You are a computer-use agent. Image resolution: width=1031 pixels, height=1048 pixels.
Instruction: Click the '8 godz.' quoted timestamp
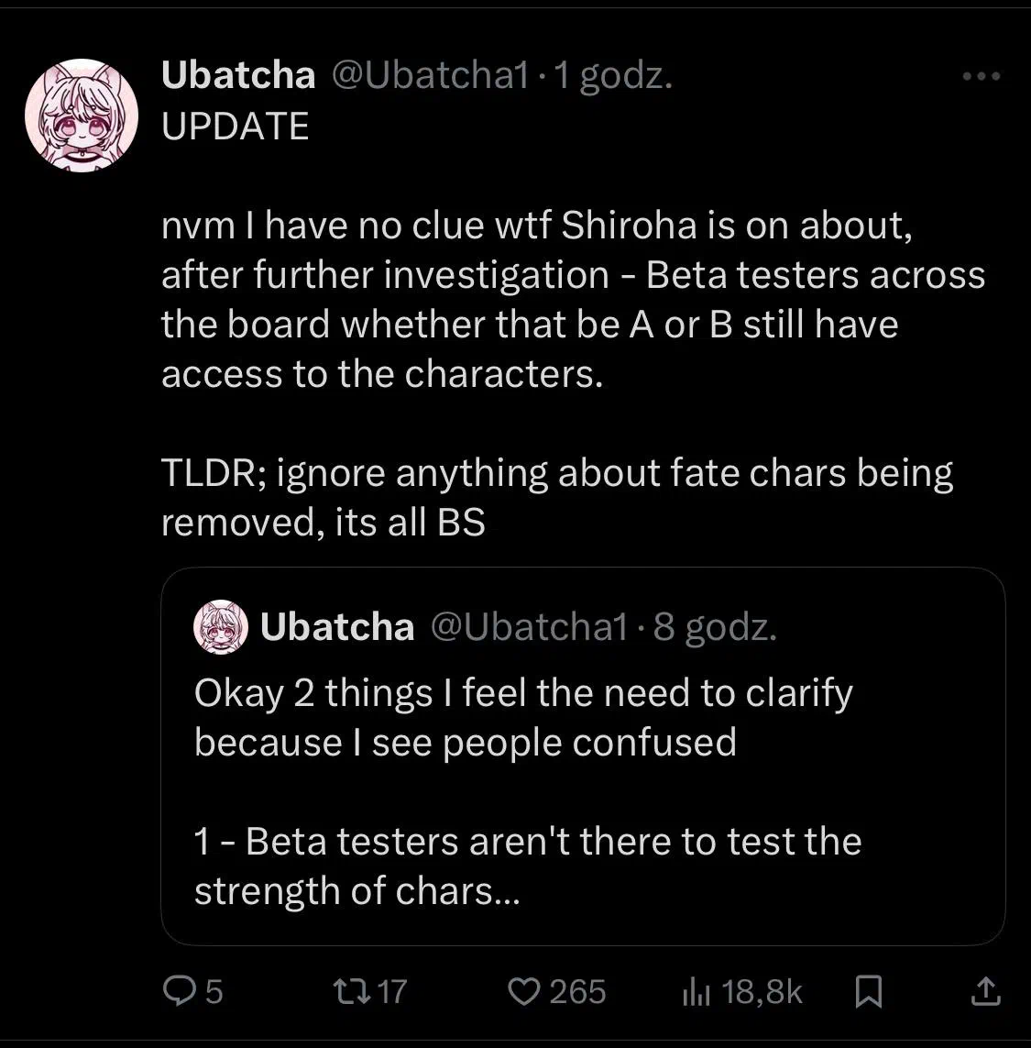click(715, 627)
